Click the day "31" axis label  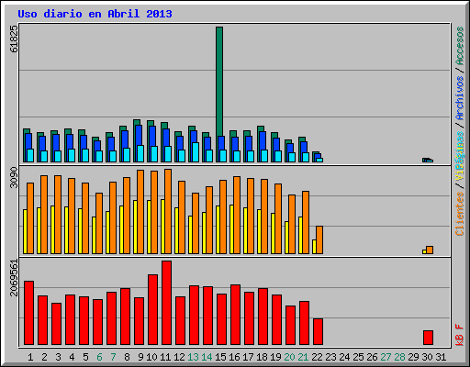point(441,357)
